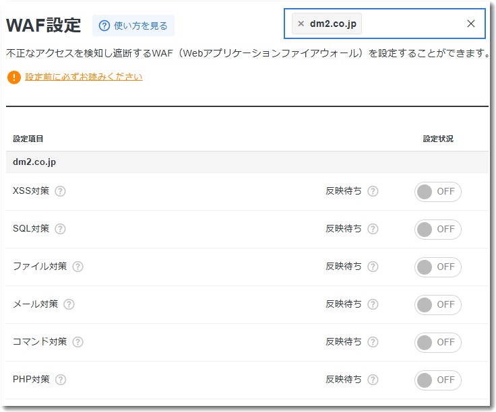Click 反映待ち help icon in メール対策 row
Screen dimensions: 496x412
point(373,304)
